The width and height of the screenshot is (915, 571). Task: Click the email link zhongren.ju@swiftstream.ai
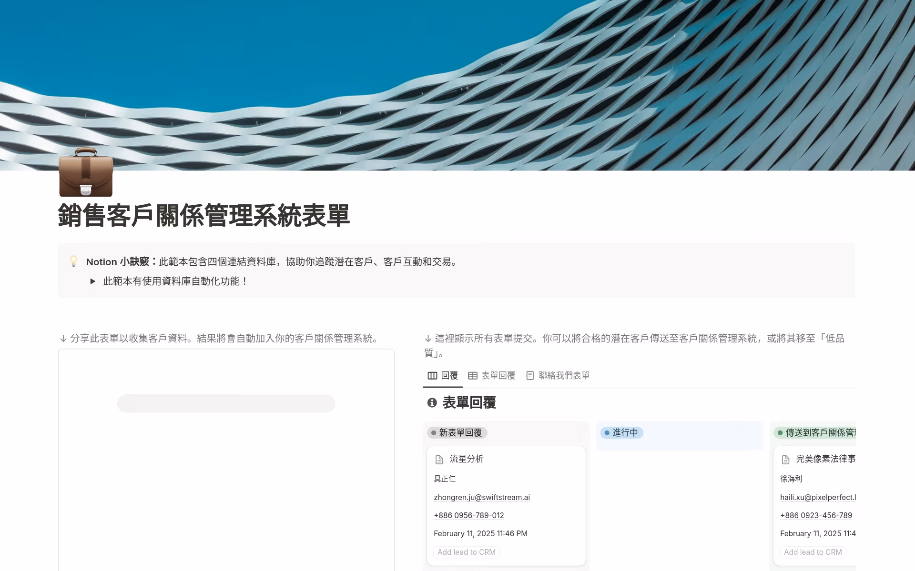(x=482, y=497)
